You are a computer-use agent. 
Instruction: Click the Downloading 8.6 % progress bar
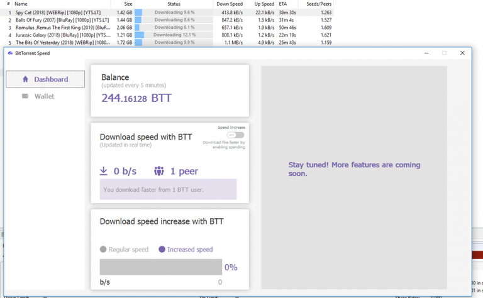(x=174, y=19)
